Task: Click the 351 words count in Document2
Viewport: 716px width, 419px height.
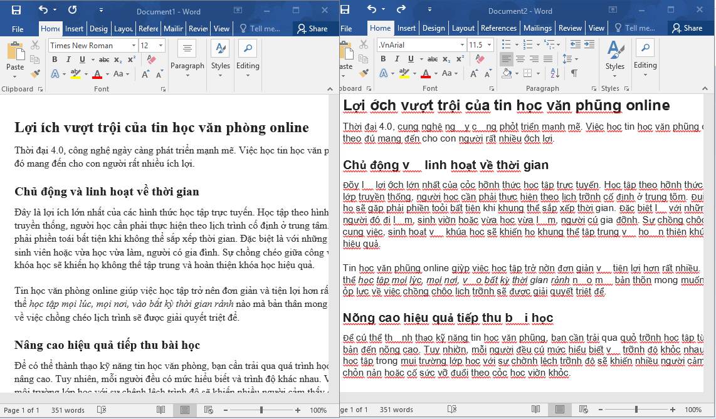Action: (396, 410)
